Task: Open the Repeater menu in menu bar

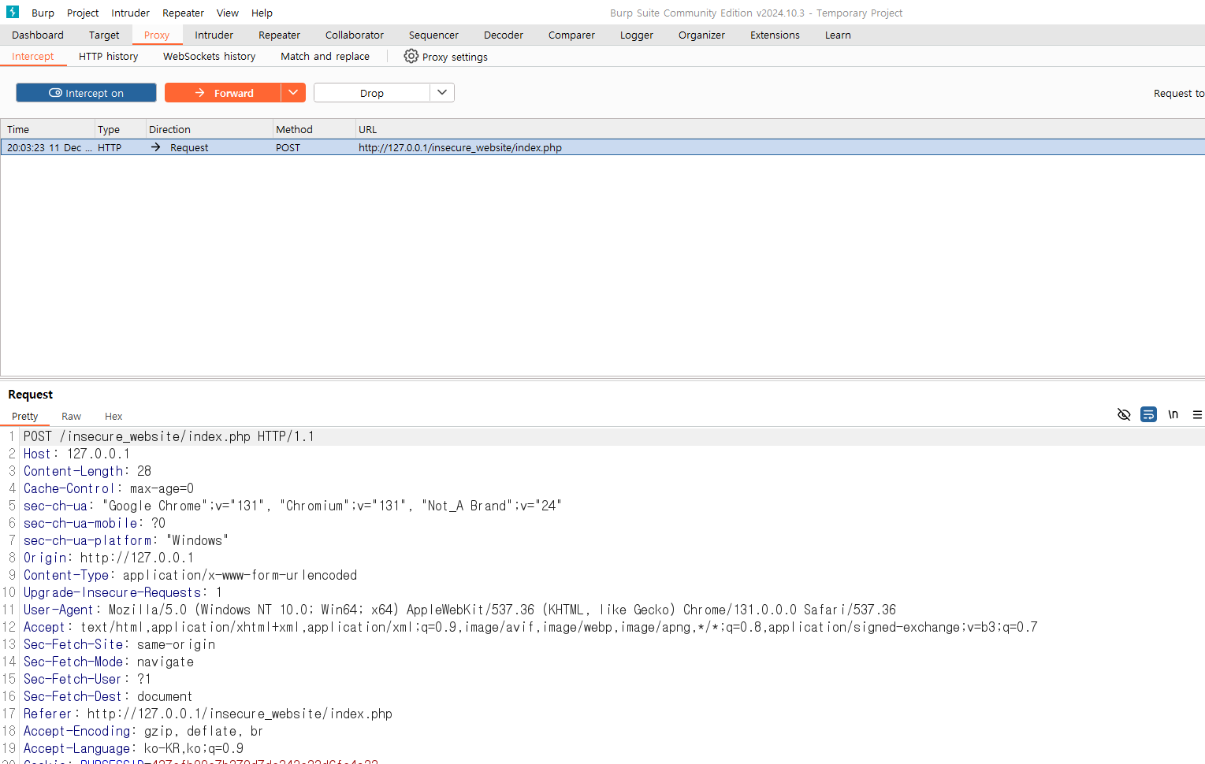Action: pyautogui.click(x=183, y=13)
